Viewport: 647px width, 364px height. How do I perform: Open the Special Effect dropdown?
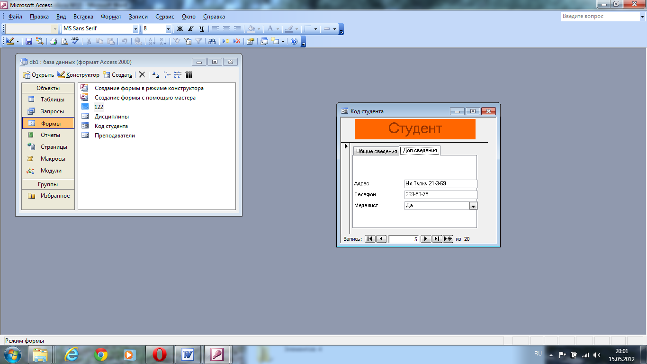pyautogui.click(x=335, y=29)
